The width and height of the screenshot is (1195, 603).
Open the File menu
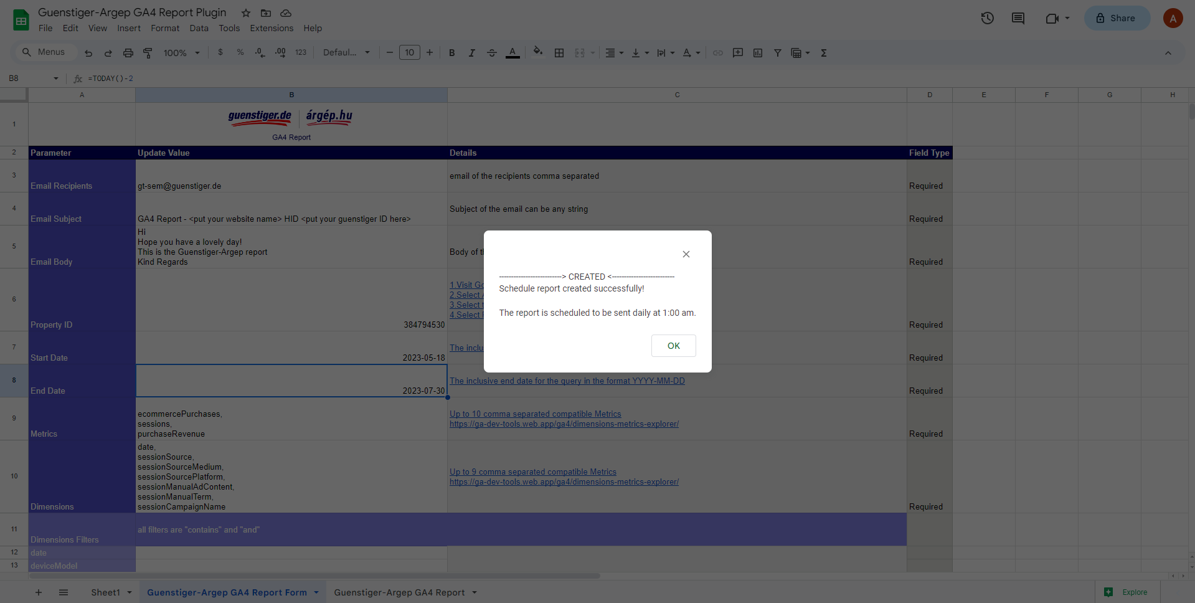[x=45, y=28]
